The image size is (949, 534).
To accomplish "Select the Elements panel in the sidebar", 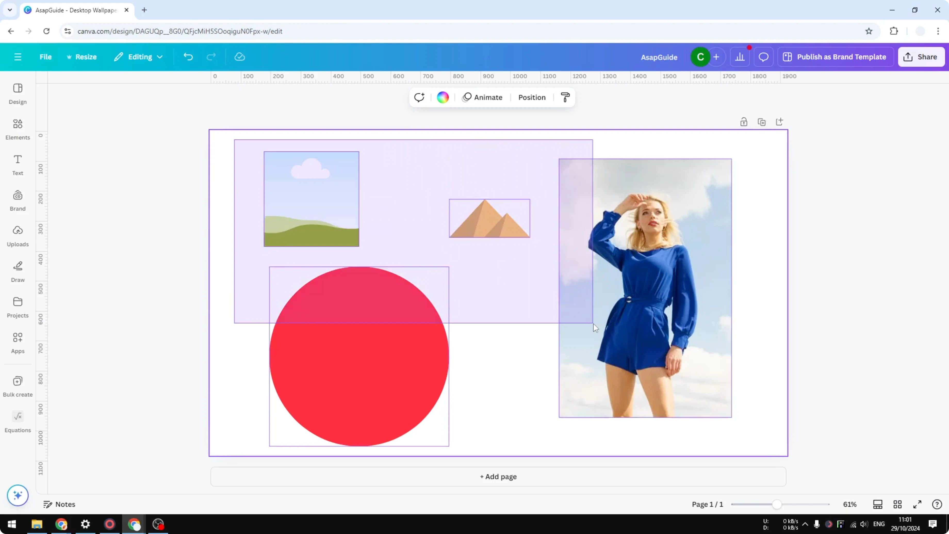I will pos(17,129).
